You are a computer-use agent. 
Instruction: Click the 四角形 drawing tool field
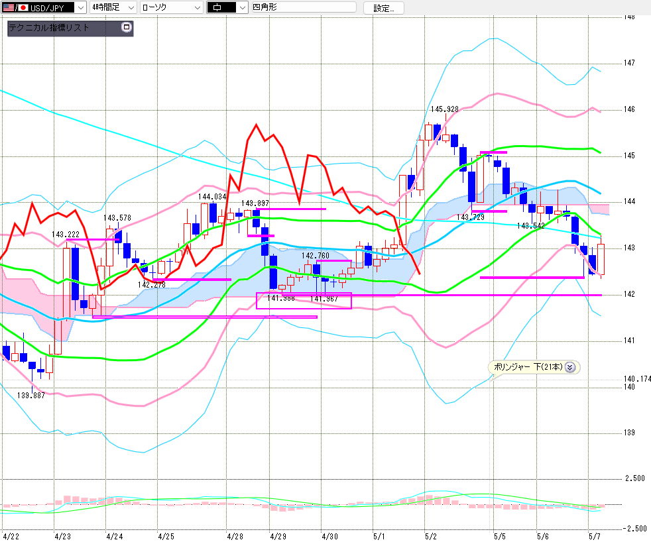(x=304, y=7)
